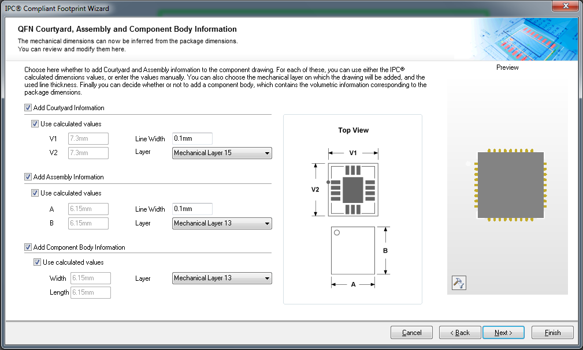Click the courtyard Line Width field
This screenshot has height=350, width=583.
(x=192, y=139)
